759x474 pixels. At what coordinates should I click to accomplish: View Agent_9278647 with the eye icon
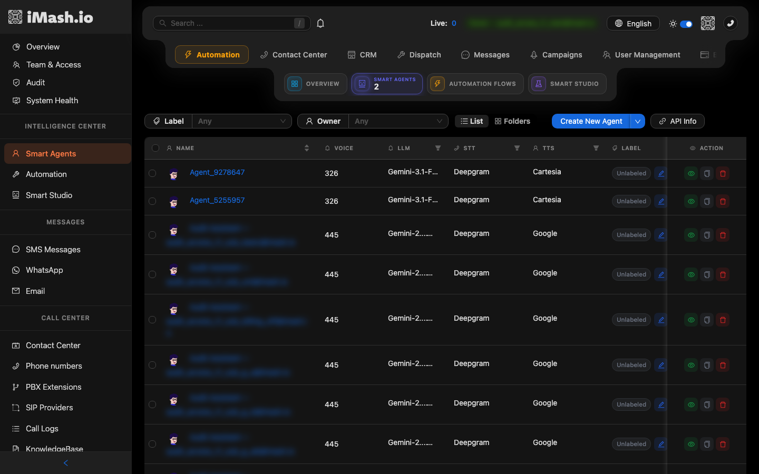click(691, 173)
